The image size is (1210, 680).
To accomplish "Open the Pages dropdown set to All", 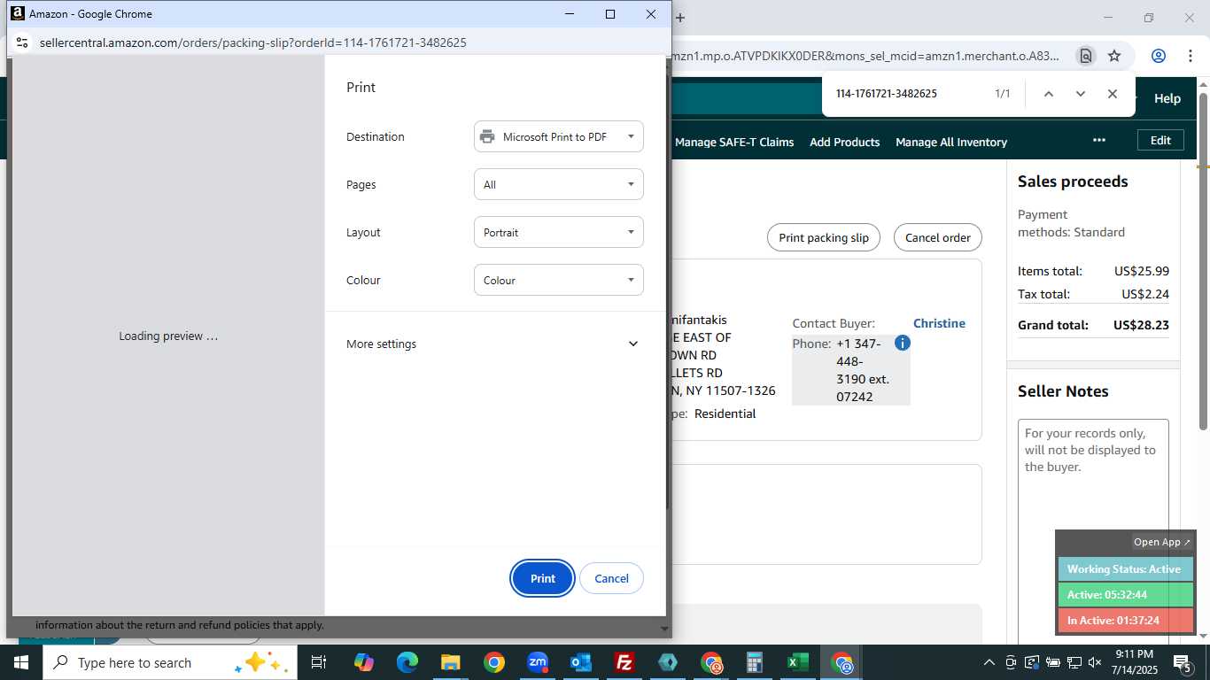I will pyautogui.click(x=559, y=184).
